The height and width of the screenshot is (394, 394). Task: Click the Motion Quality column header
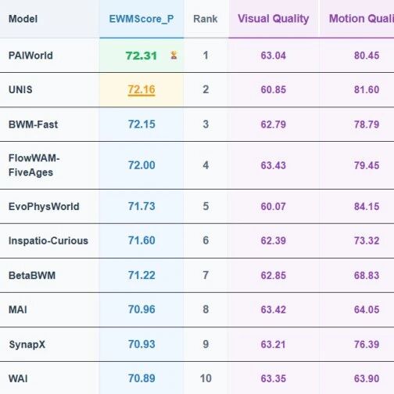click(x=361, y=19)
